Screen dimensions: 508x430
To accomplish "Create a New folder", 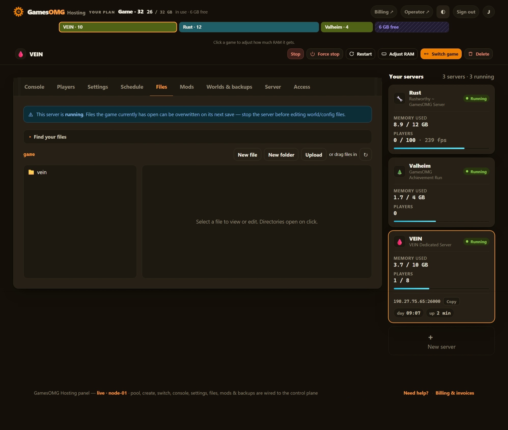I will [x=281, y=155].
